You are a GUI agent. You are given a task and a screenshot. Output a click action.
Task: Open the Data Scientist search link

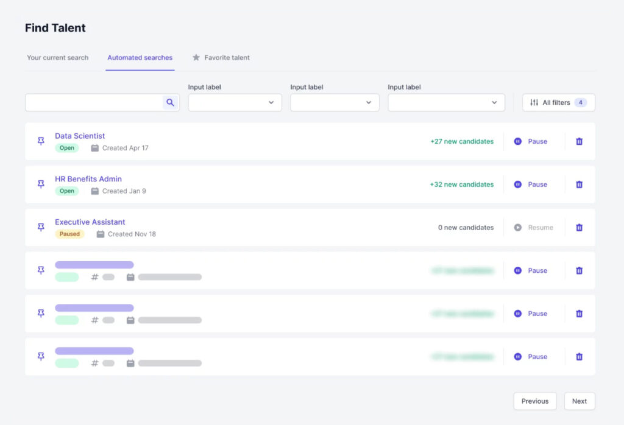pyautogui.click(x=80, y=136)
